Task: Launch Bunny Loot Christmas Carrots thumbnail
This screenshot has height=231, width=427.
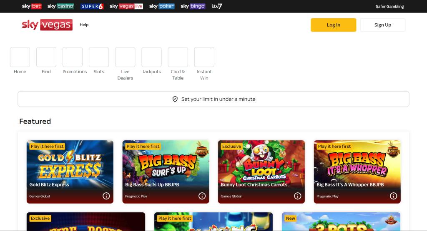Action: tap(261, 165)
